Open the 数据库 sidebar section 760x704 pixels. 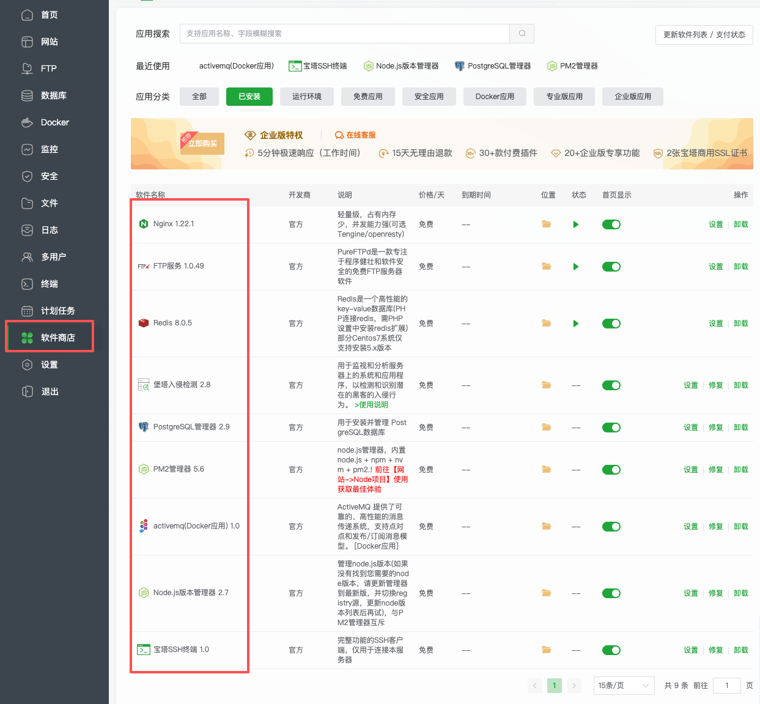pos(53,95)
